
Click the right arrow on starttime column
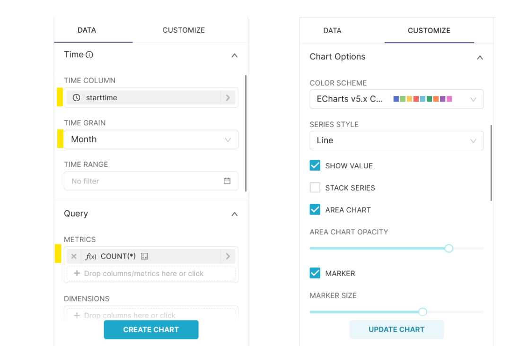click(x=228, y=98)
